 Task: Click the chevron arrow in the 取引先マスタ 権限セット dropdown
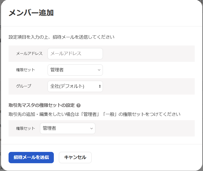coord(91,129)
